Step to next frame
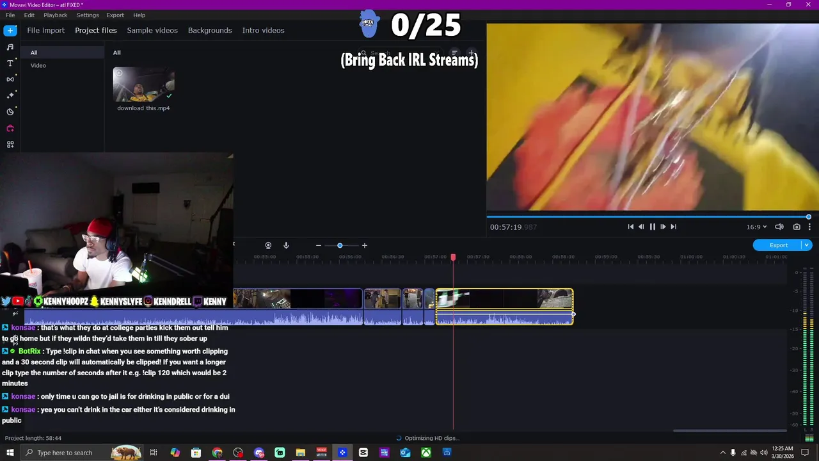The width and height of the screenshot is (819, 461). pyautogui.click(x=663, y=227)
